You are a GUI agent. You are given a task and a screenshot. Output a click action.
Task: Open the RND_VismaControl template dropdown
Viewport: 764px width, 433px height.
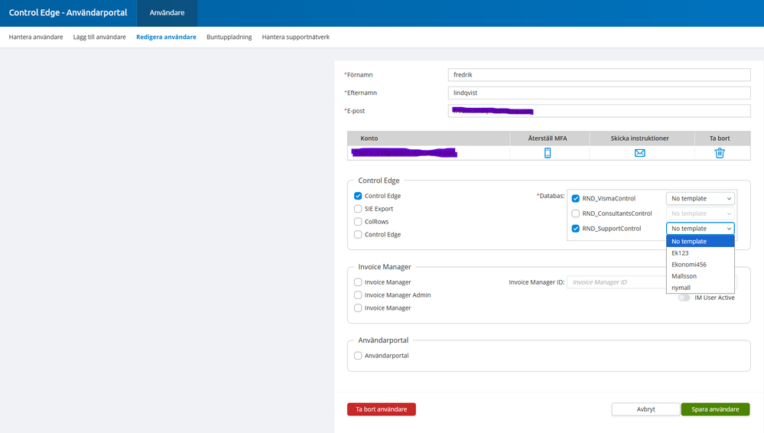pos(700,199)
